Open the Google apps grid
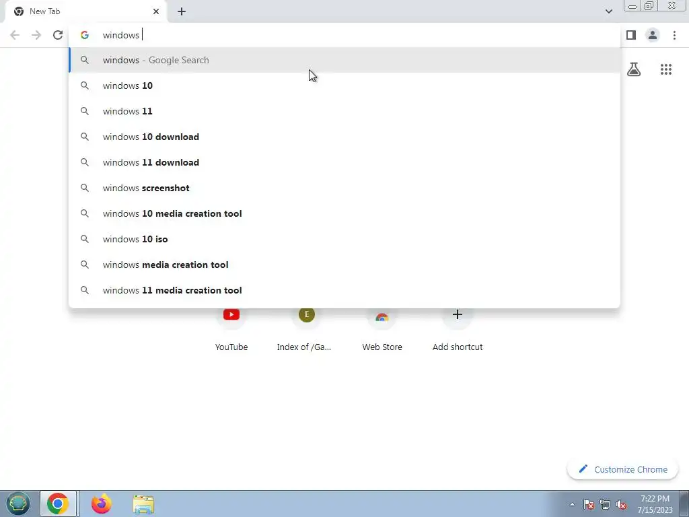The height and width of the screenshot is (517, 689). tap(666, 69)
